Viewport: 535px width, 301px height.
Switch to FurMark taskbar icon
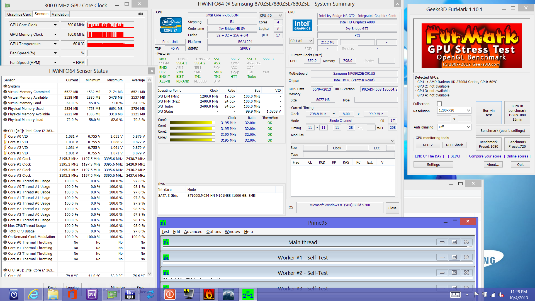[209, 294]
